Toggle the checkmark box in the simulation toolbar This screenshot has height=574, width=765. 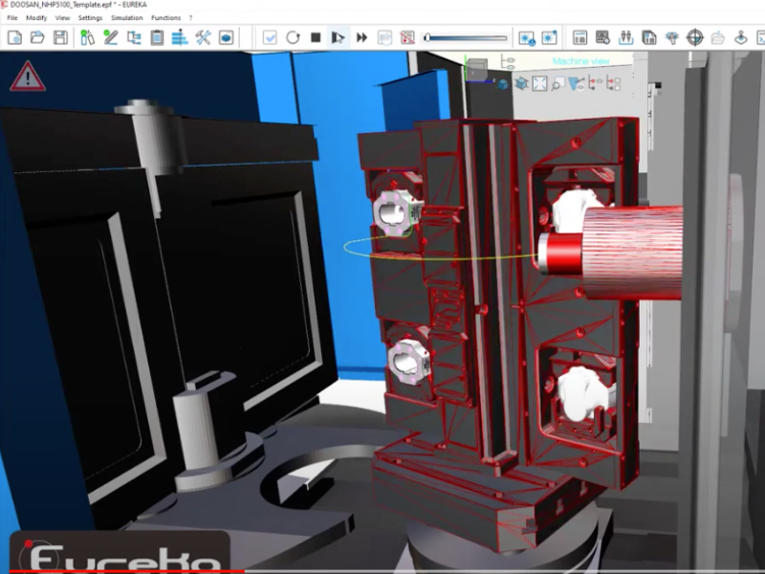pyautogui.click(x=270, y=37)
